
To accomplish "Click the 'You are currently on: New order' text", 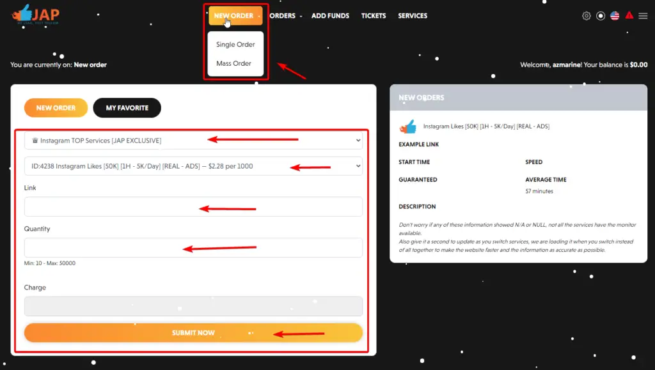I will tap(58, 65).
